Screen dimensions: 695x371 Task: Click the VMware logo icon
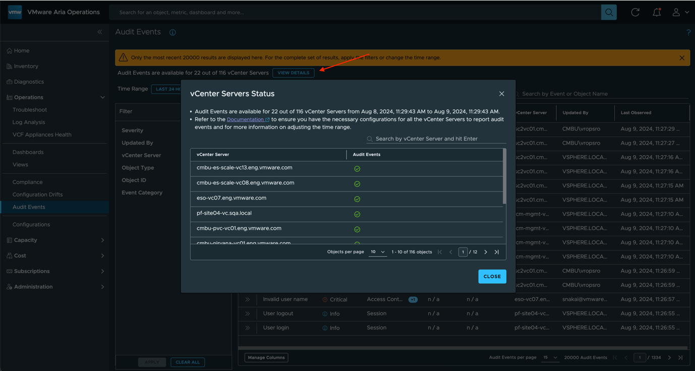pos(15,12)
